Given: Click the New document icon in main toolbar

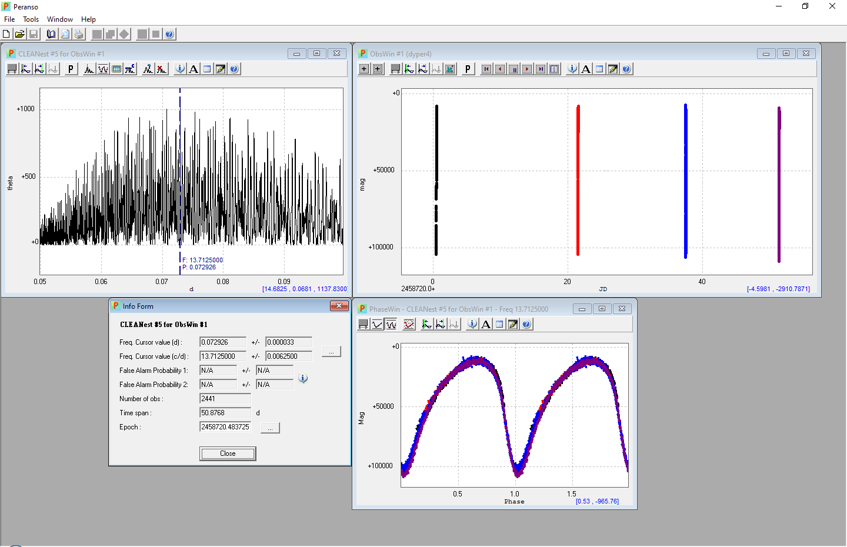Looking at the screenshot, I should point(6,34).
